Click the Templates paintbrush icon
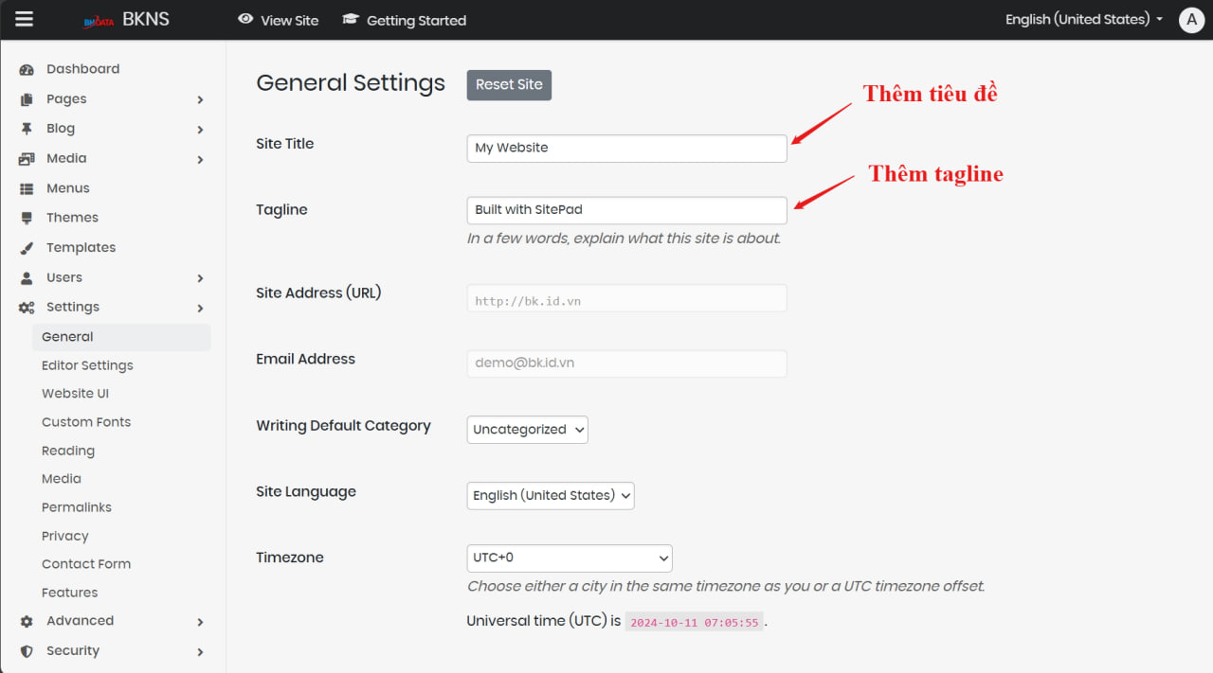Image resolution: width=1213 pixels, height=673 pixels. pyautogui.click(x=27, y=248)
